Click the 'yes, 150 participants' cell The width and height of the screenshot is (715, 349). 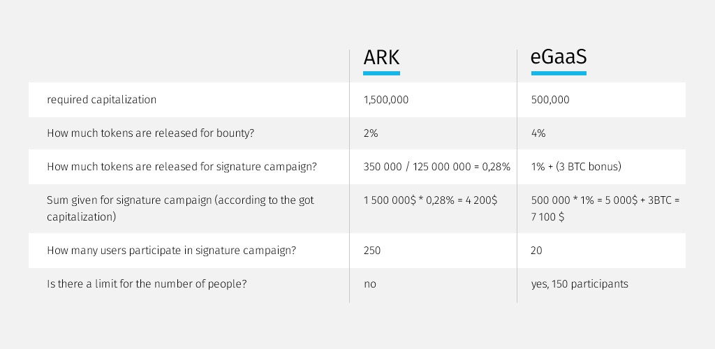(x=580, y=284)
